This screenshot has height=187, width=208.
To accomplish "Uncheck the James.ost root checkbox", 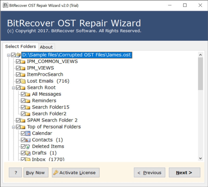I will pyautogui.click(x=13, y=55).
